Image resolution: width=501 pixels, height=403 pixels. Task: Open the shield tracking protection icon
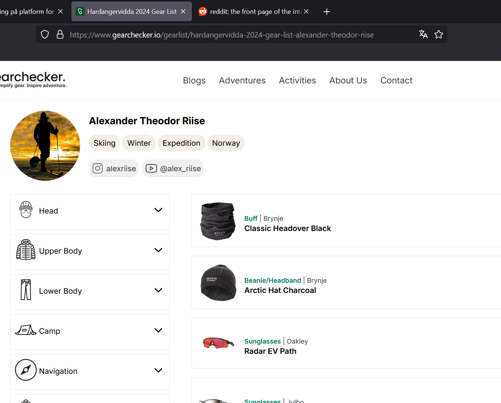coord(45,35)
